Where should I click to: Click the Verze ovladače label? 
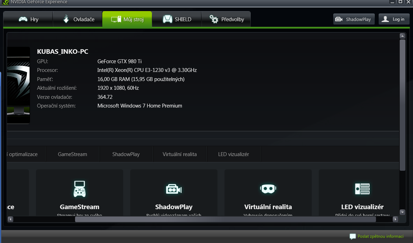coord(54,97)
